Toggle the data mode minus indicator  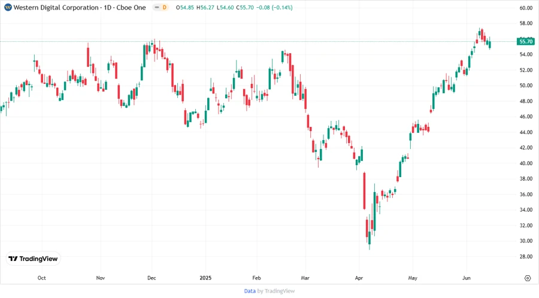tap(157, 7)
